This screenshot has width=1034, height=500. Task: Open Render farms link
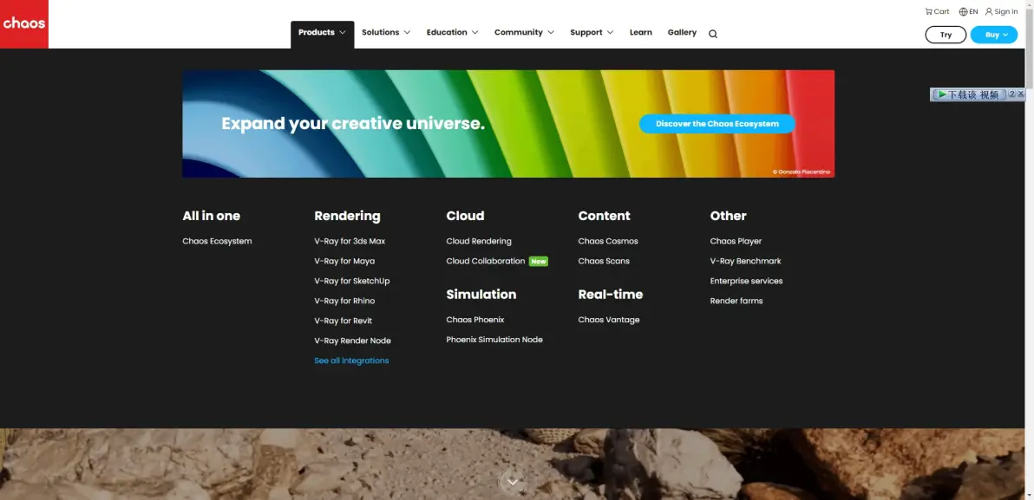736,301
